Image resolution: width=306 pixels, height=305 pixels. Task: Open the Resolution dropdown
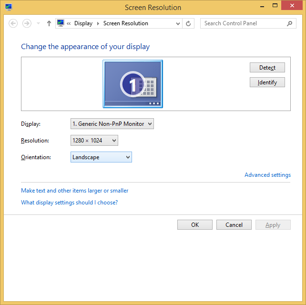pos(94,141)
